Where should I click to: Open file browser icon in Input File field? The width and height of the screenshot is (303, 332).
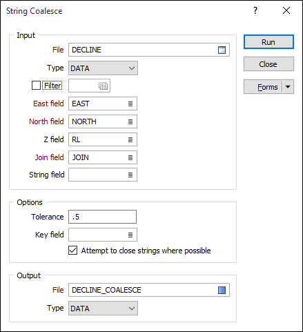222,50
